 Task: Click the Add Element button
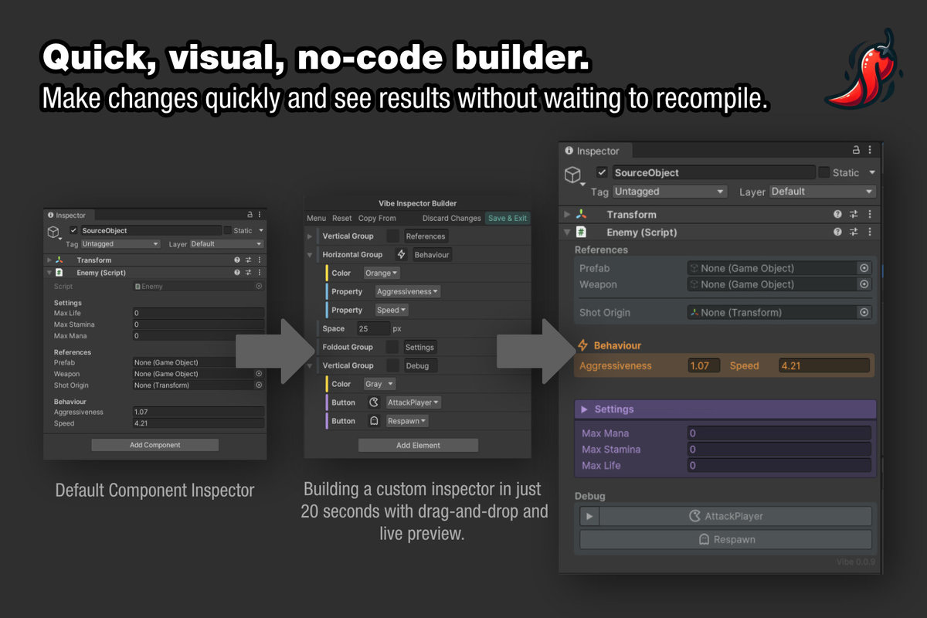[x=418, y=446]
